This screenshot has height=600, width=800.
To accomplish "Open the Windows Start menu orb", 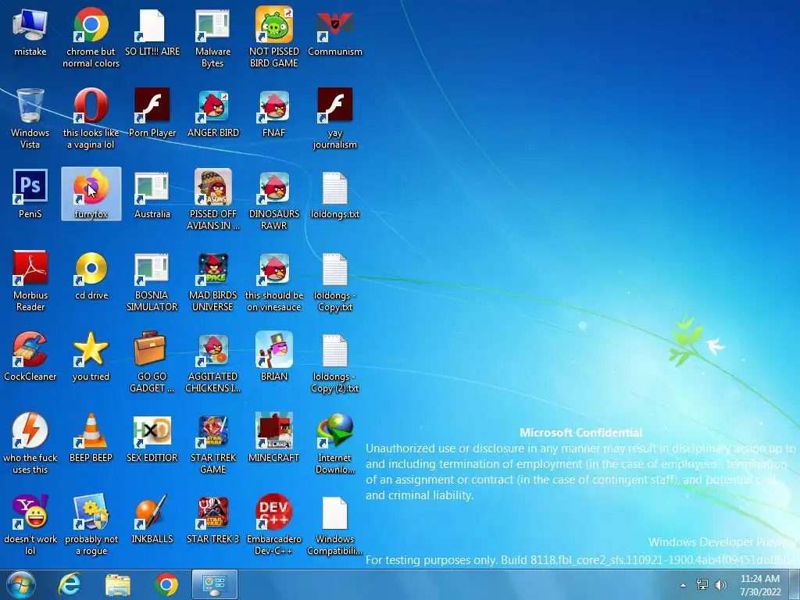I will click(x=21, y=584).
